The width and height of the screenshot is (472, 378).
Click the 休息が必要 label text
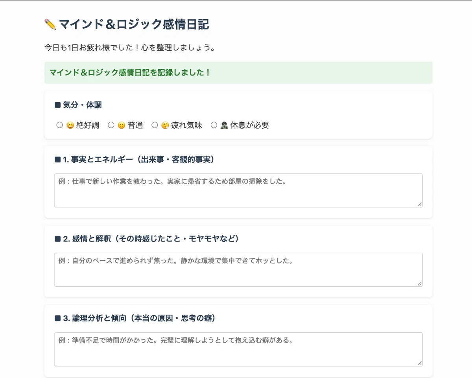point(250,125)
